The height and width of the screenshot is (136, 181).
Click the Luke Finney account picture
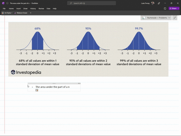pos(153,3)
